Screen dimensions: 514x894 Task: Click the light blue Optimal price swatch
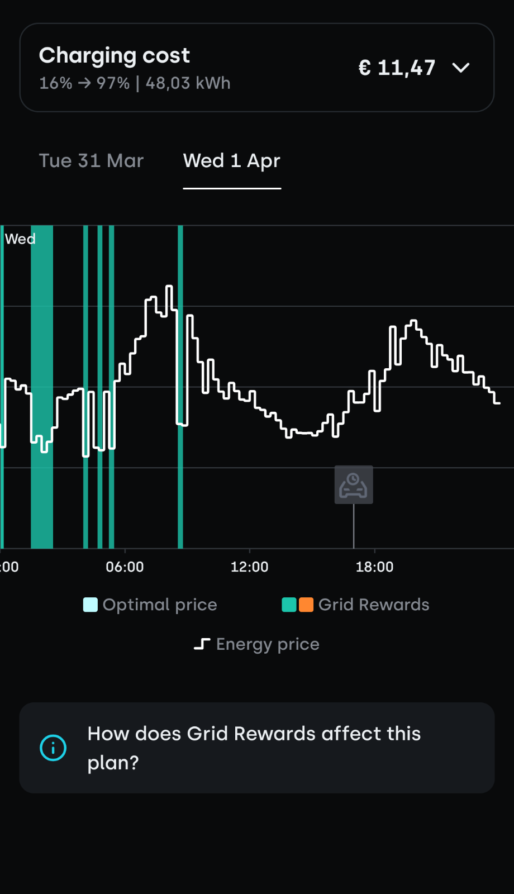point(90,605)
